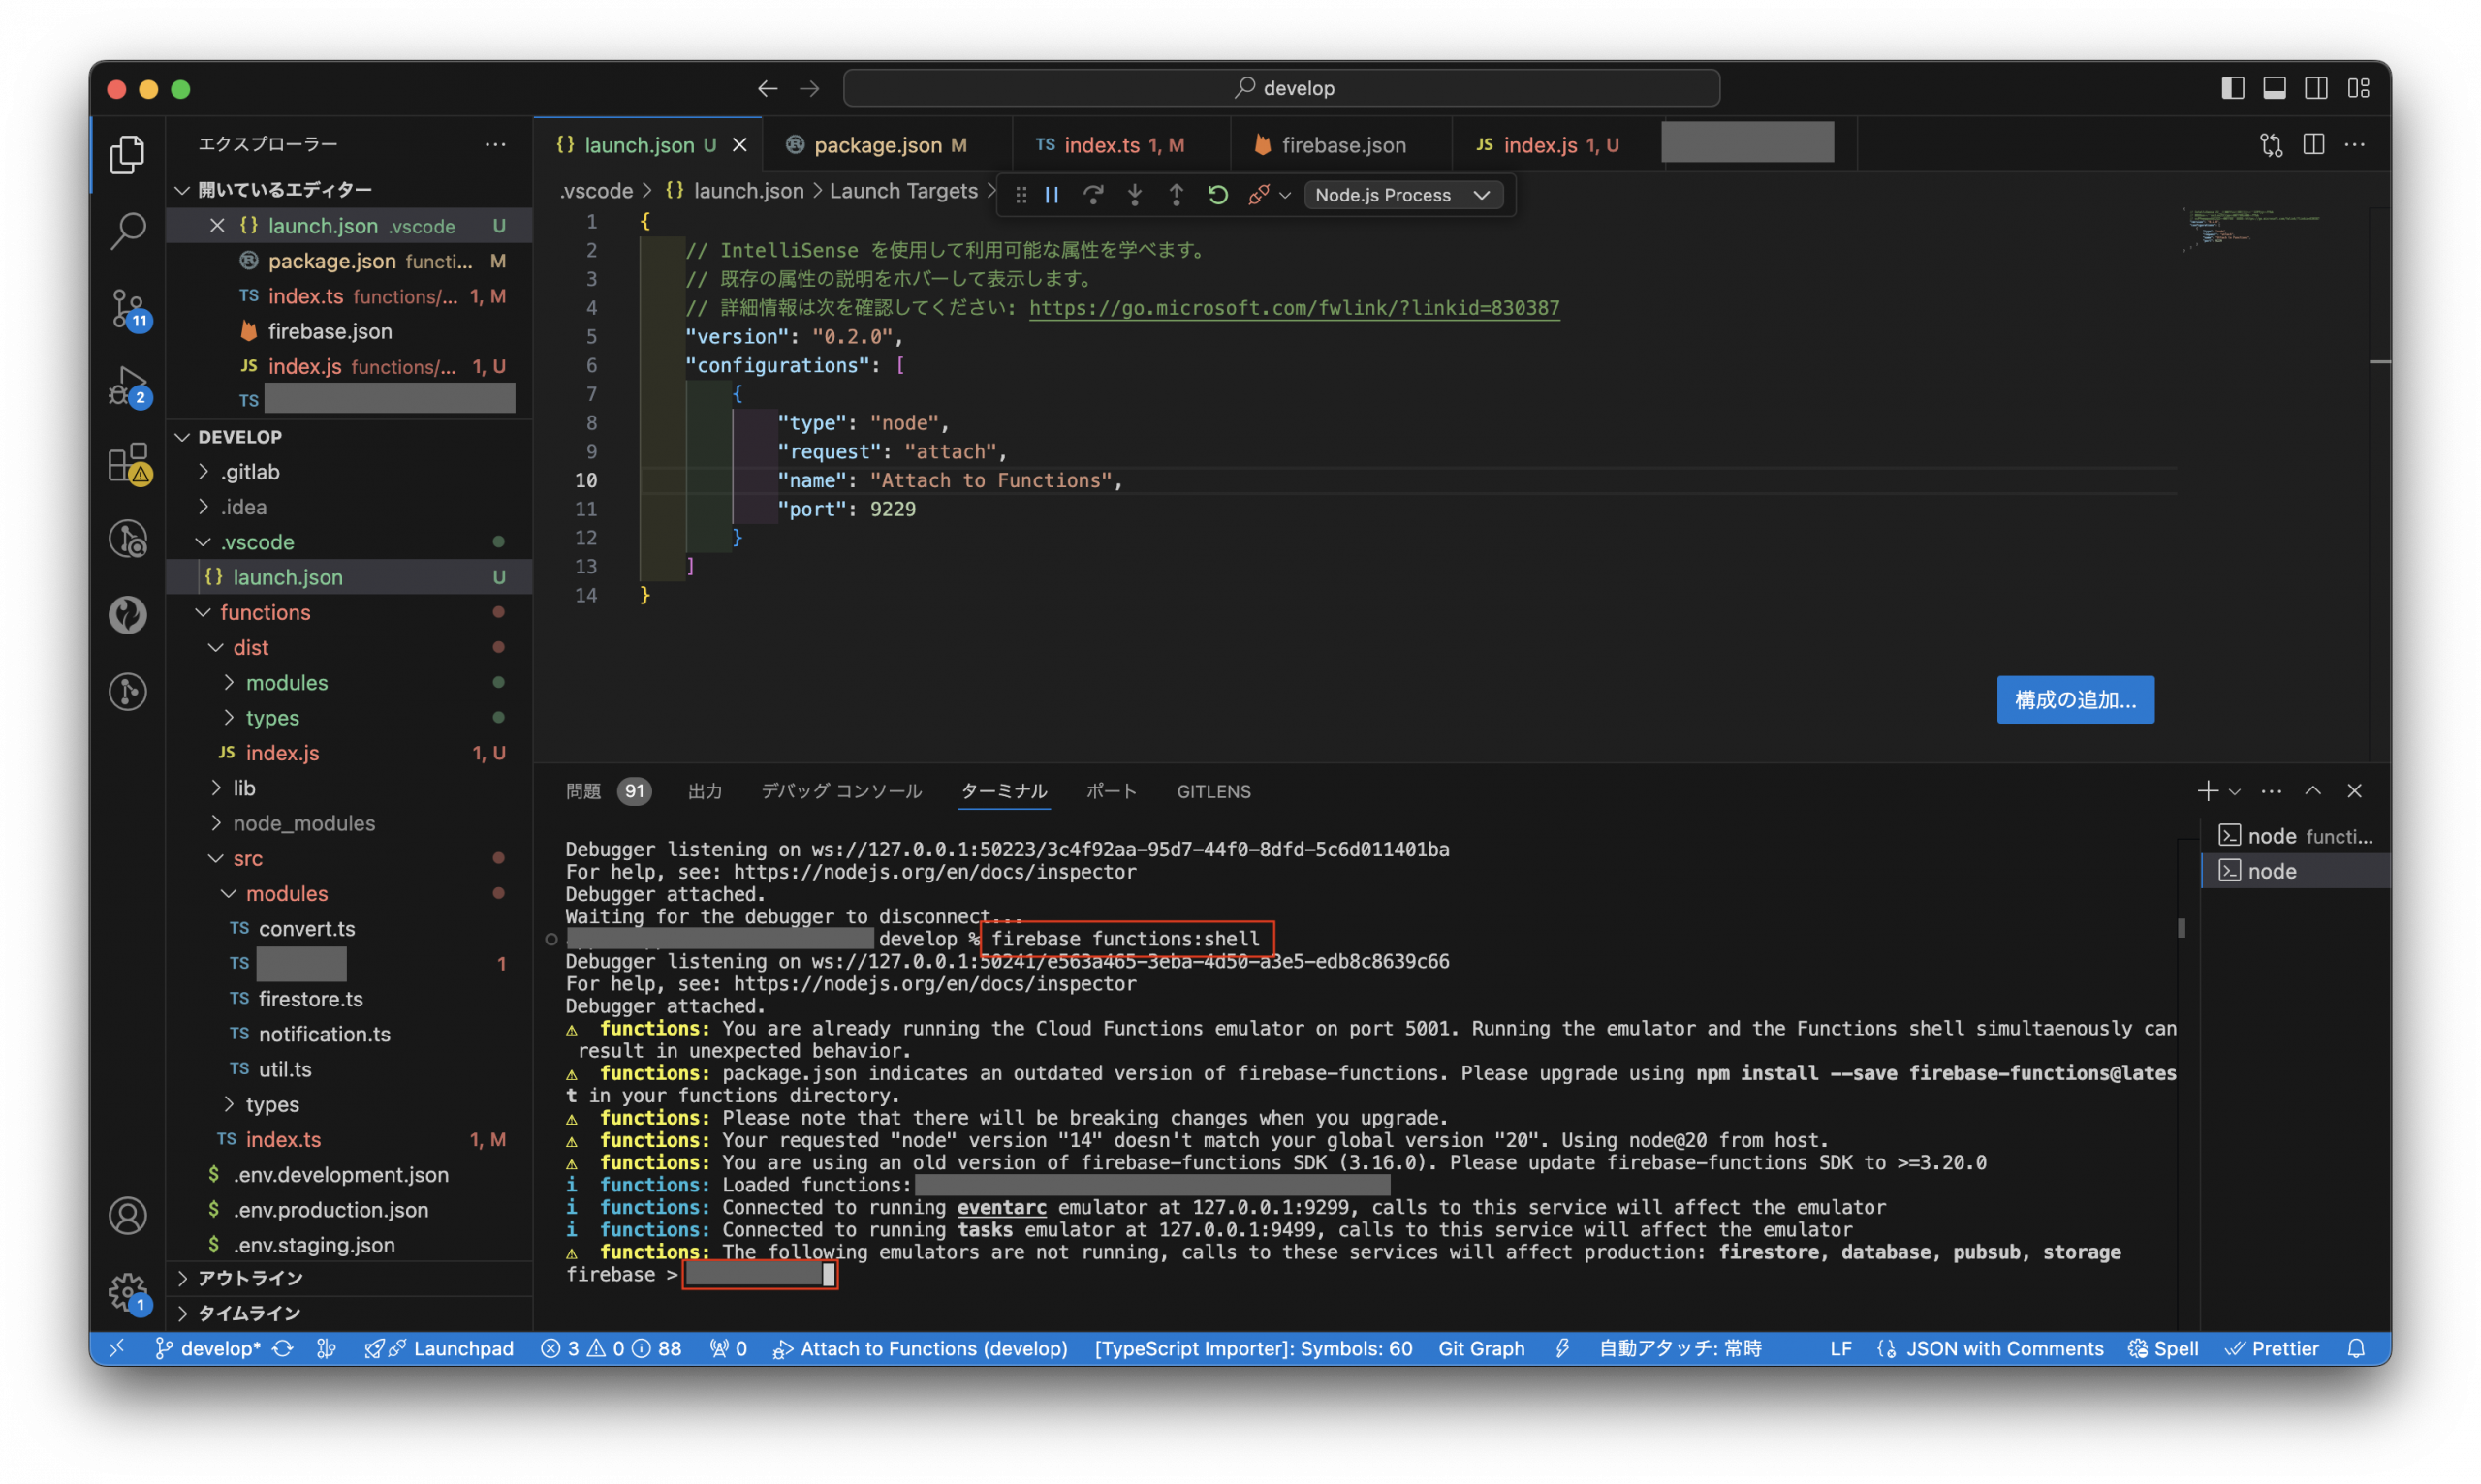Open Source Control view with 11 badge
The image size is (2481, 1484).
[x=127, y=308]
